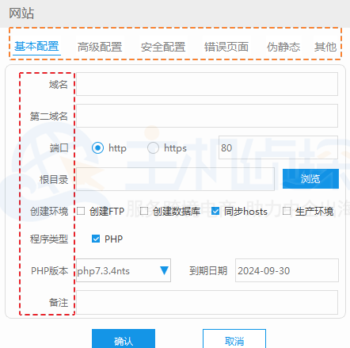
Task: Click the 第二域名 input field
Action: pyautogui.click(x=207, y=116)
